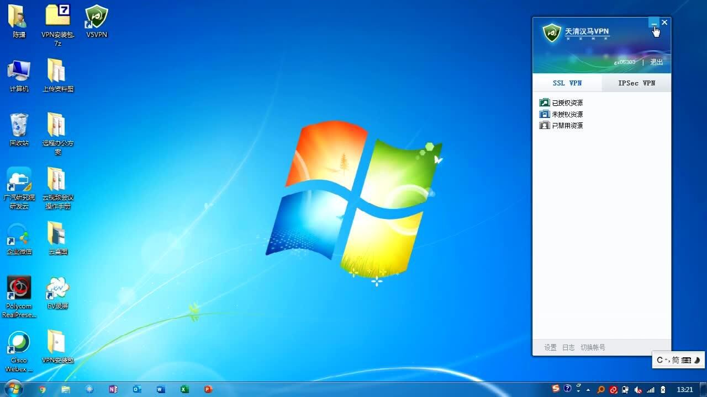
Task: Launch Chrome from the taskbar
Action: pyautogui.click(x=42, y=389)
